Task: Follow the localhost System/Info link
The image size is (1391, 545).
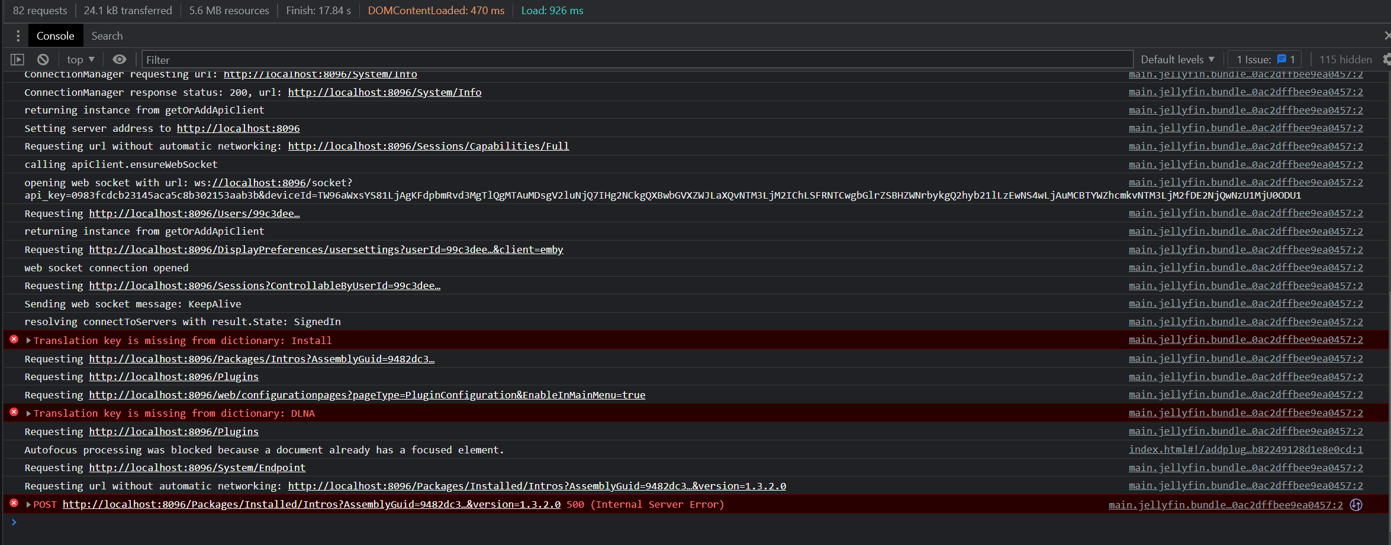Action: [x=384, y=92]
